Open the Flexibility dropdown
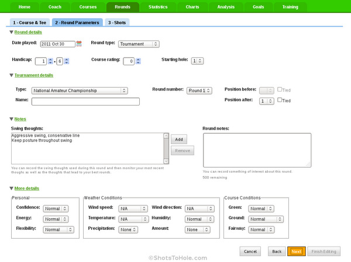 point(58,229)
